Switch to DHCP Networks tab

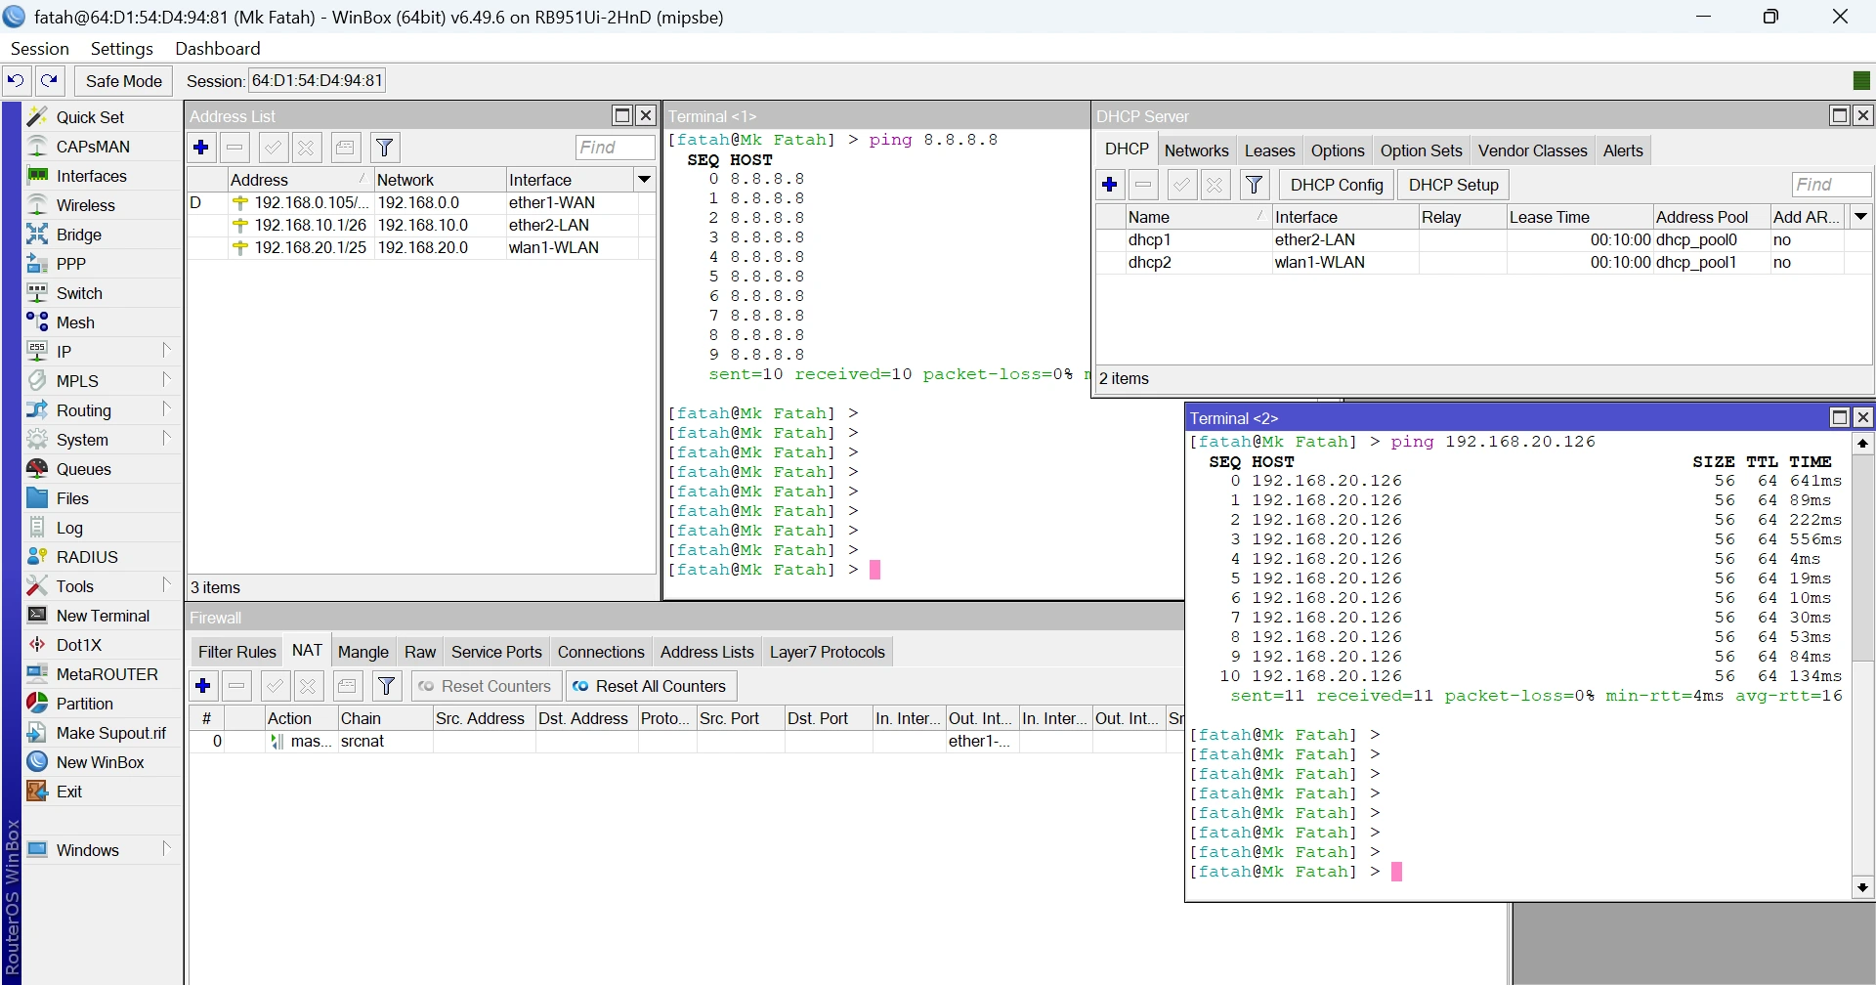1196,150
